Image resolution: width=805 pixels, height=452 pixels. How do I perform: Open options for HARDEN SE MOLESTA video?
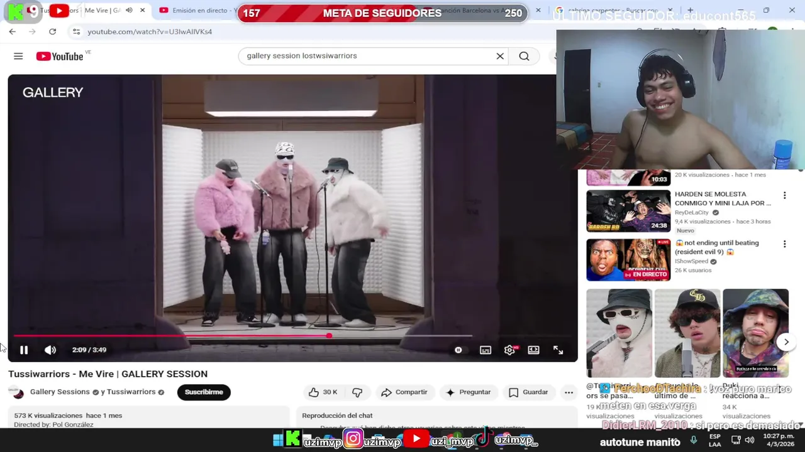pyautogui.click(x=784, y=195)
